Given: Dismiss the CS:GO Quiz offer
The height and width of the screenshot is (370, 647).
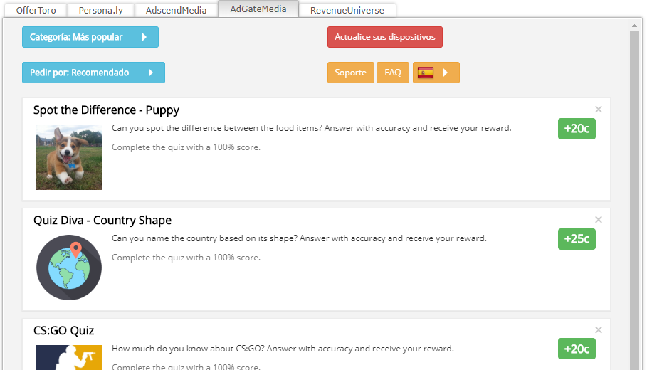Looking at the screenshot, I should click(599, 330).
